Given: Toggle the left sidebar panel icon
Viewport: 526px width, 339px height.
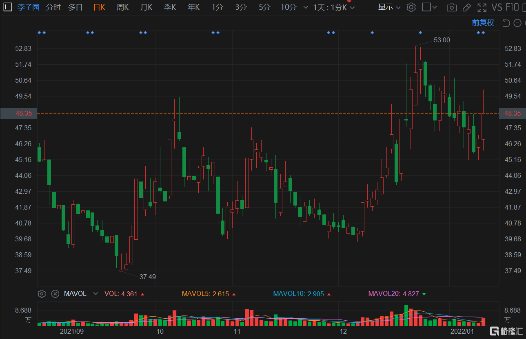Looking at the screenshot, I should point(8,7).
